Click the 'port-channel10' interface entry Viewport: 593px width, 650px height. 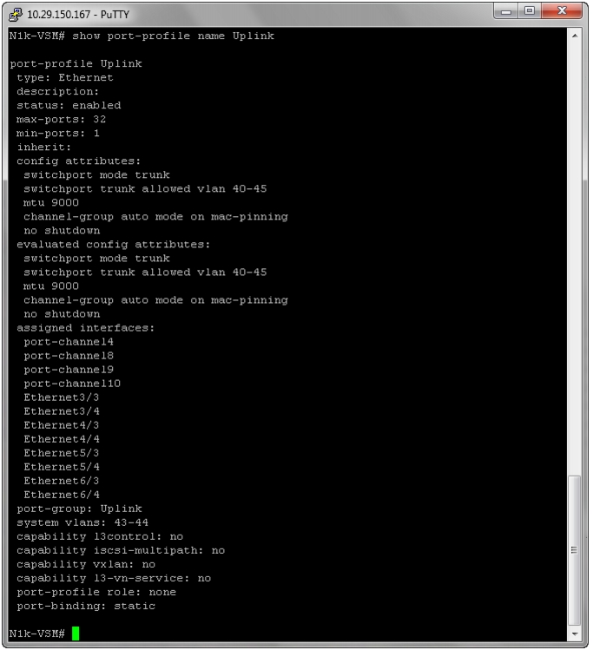click(x=72, y=384)
